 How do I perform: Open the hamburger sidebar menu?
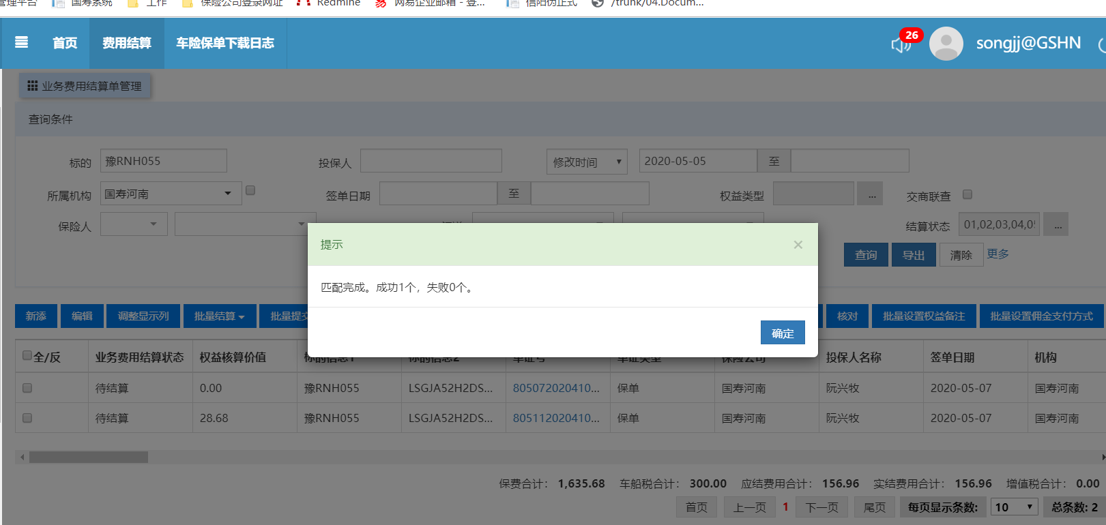21,42
